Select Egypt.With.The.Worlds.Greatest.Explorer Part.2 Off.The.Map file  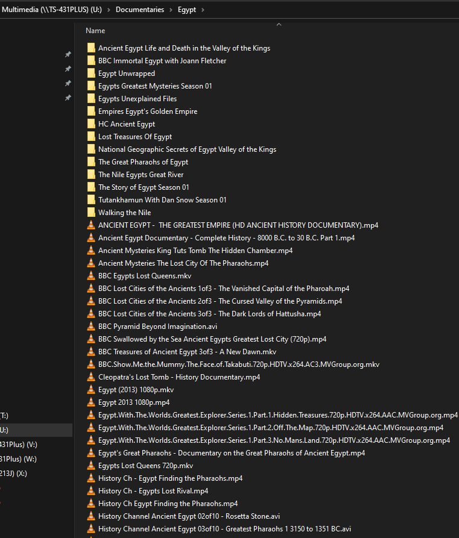click(x=271, y=428)
